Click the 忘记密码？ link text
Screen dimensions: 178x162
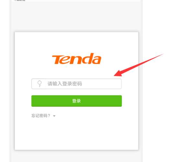(x=41, y=116)
